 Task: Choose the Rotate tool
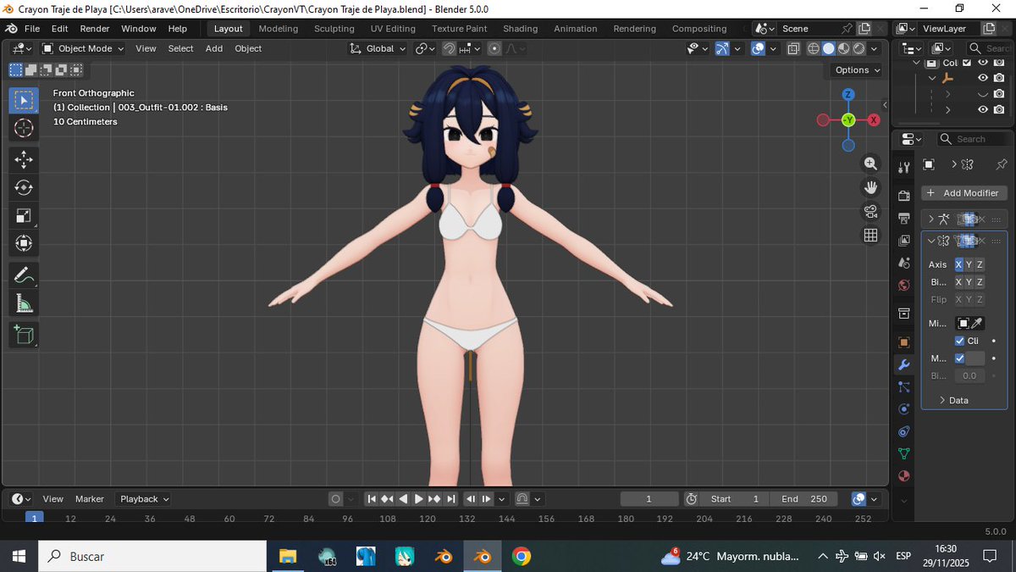tap(24, 187)
